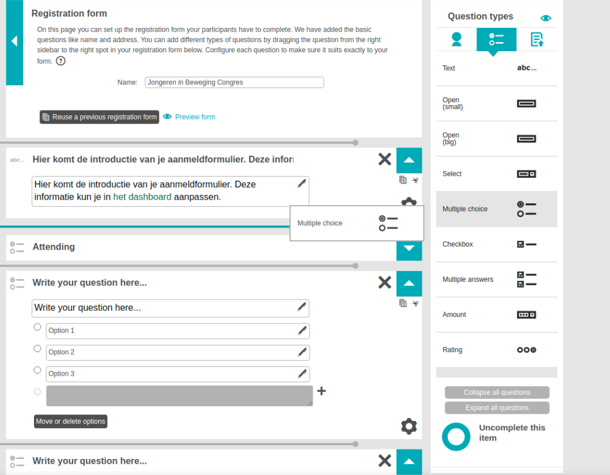Edit introduction text with pencil icon

point(301,183)
